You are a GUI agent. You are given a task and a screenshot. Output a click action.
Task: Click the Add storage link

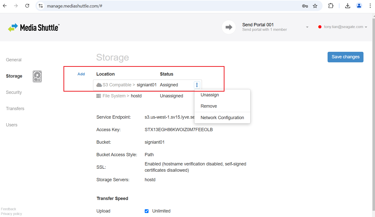click(81, 74)
